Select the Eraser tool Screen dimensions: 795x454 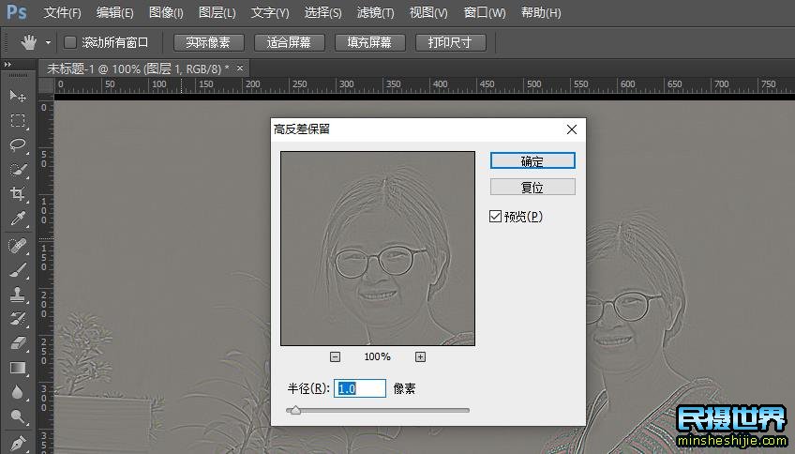18,343
